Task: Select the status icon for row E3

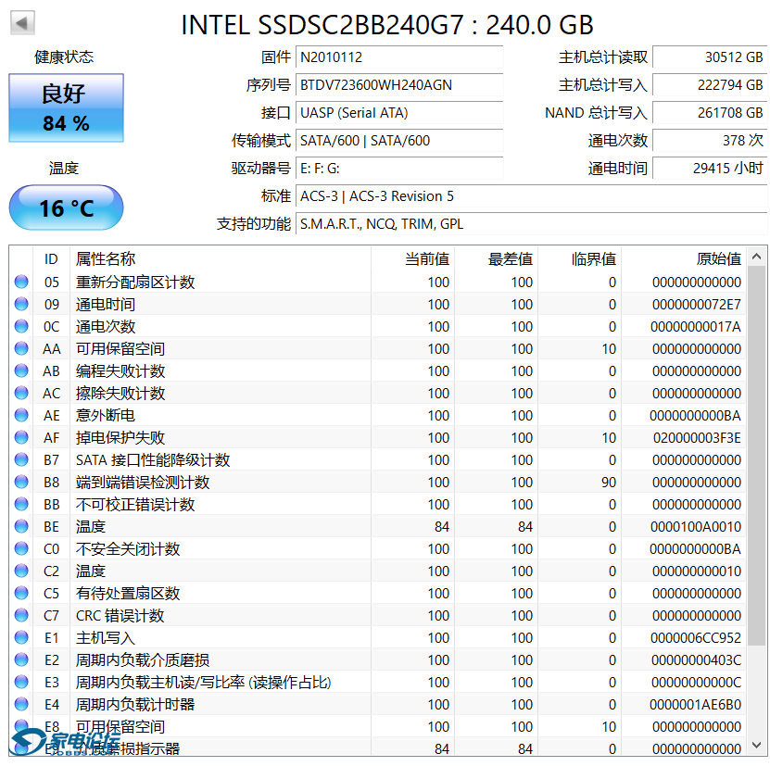Action: [x=21, y=682]
